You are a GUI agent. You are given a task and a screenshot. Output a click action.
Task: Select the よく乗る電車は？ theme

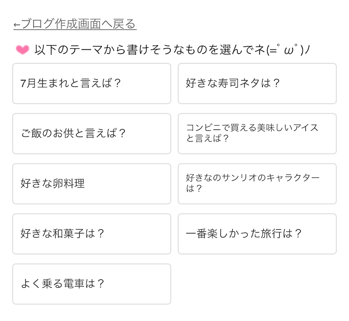91,284
